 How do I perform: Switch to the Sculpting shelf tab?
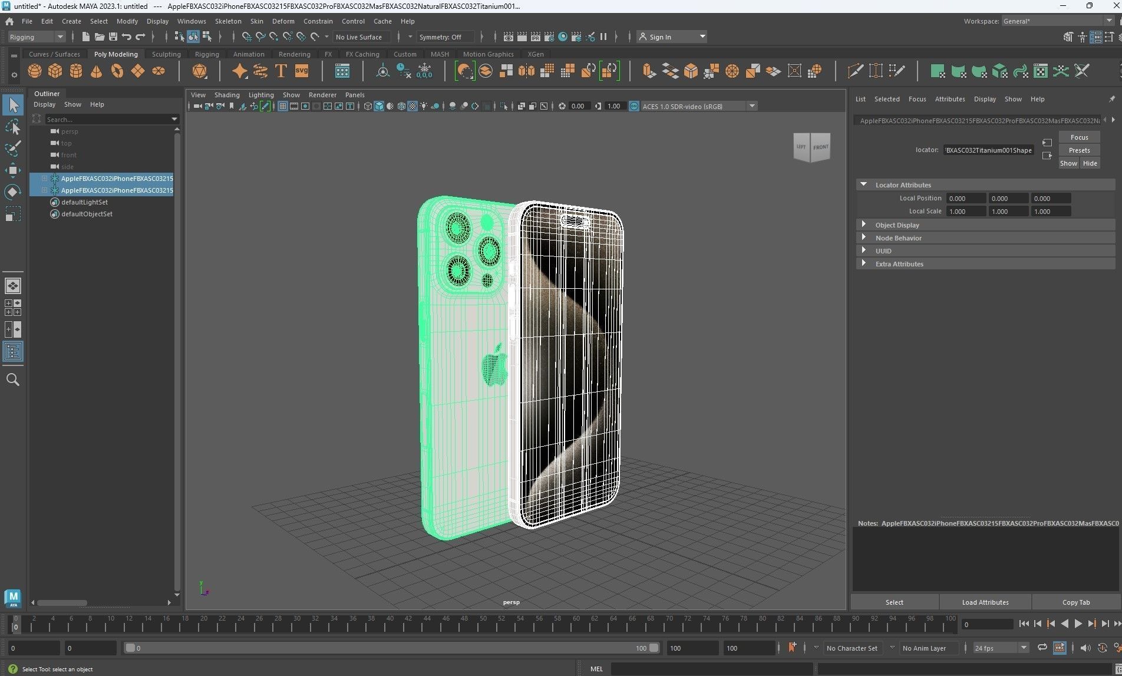[x=166, y=54]
